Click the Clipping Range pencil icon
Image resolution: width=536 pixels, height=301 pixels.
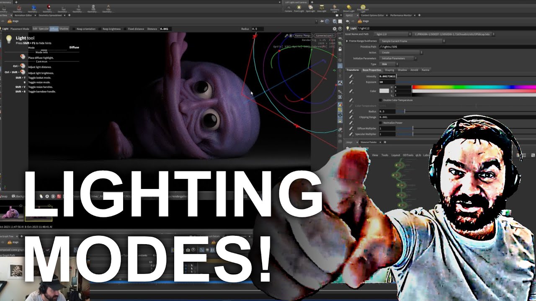pyautogui.click(x=351, y=117)
